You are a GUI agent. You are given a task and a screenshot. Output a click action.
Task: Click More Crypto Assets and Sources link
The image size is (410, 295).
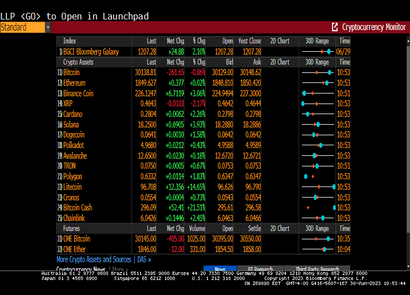[x=94, y=259]
